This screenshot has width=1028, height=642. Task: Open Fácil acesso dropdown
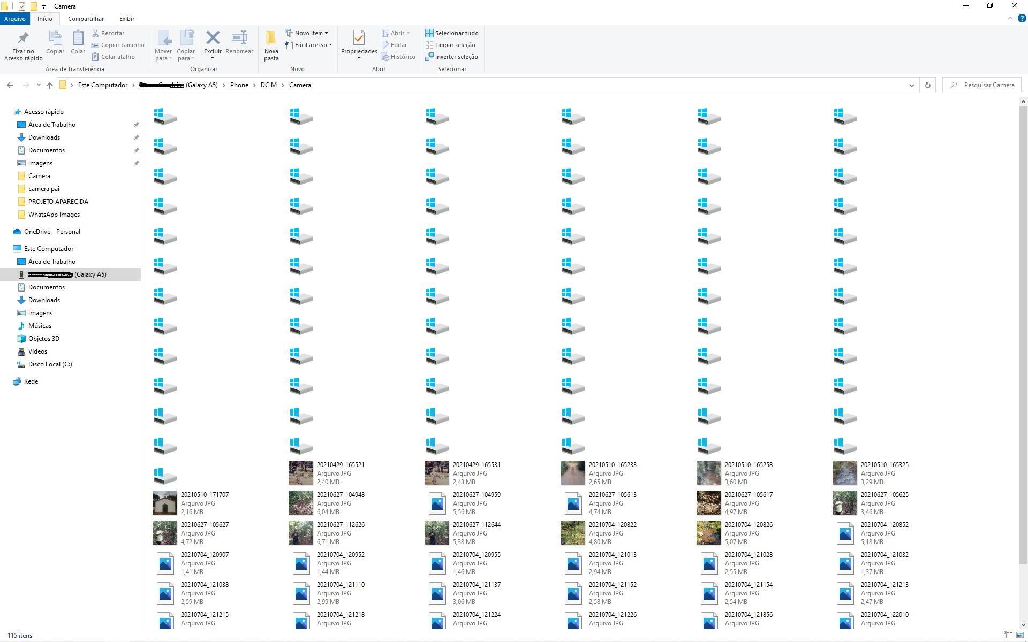(309, 45)
